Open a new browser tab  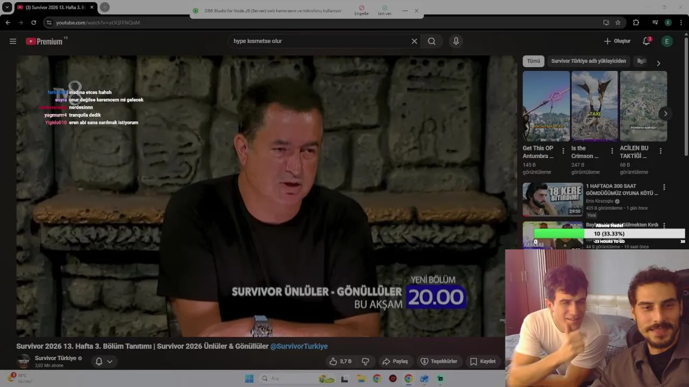104,7
